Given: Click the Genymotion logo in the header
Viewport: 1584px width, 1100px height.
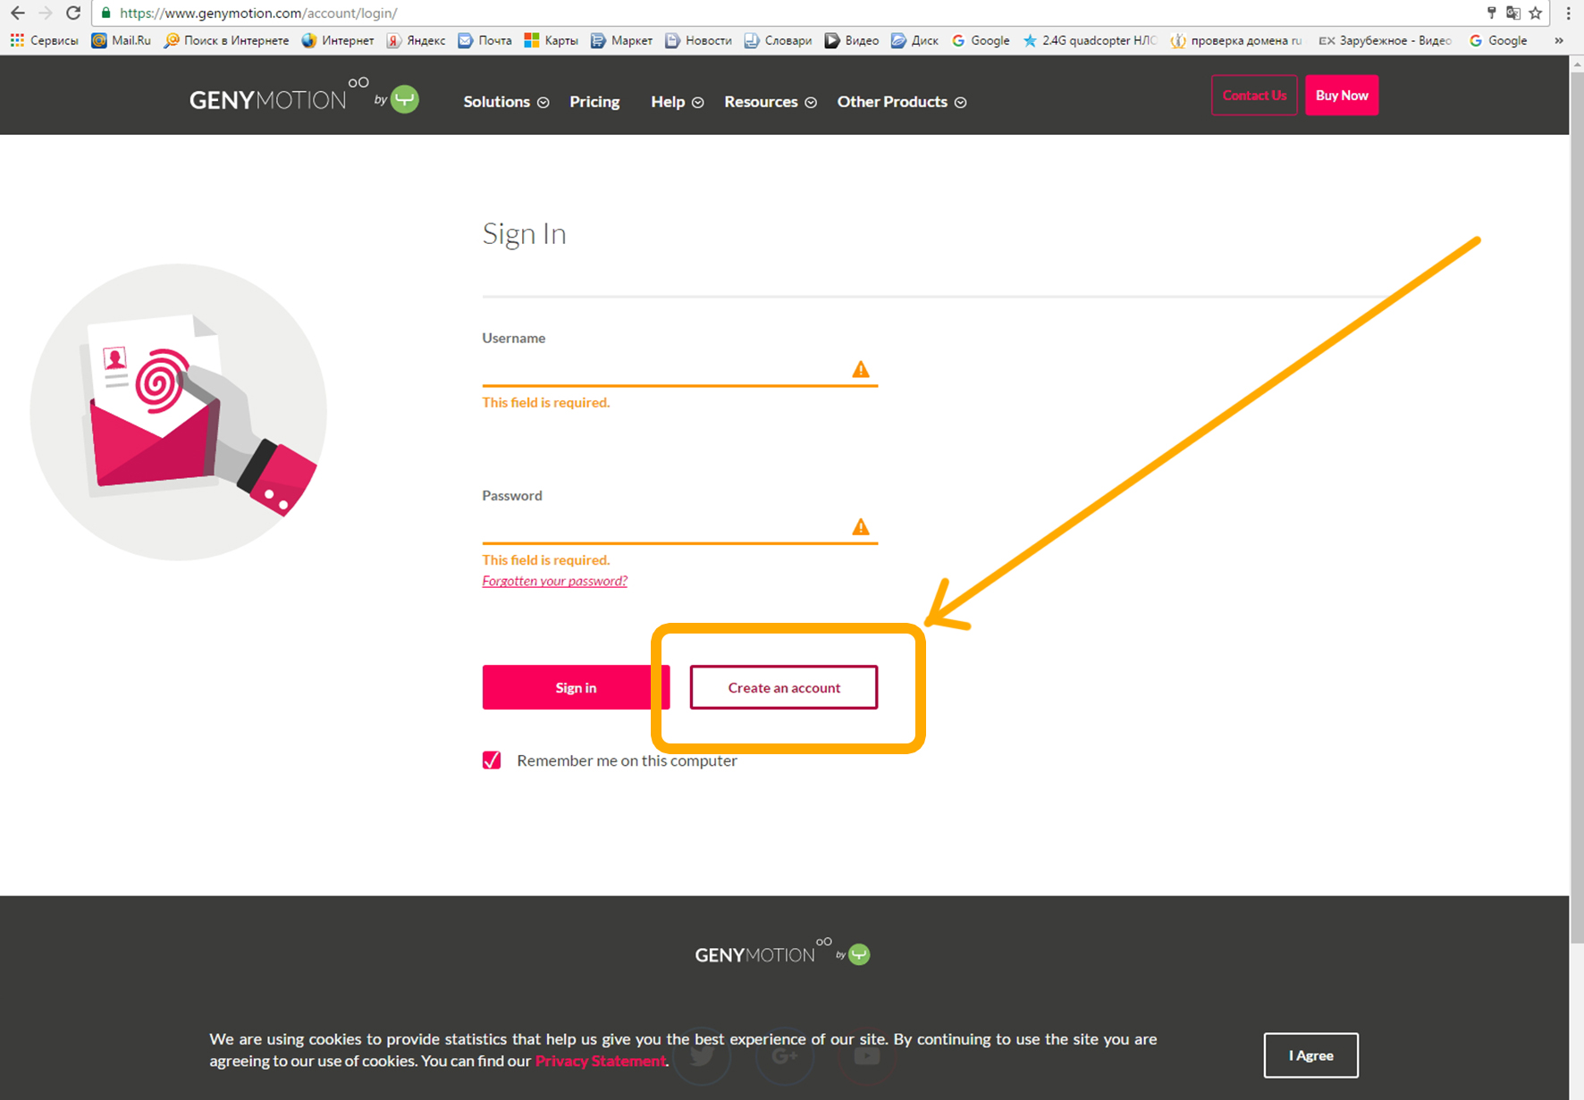Looking at the screenshot, I should (304, 97).
